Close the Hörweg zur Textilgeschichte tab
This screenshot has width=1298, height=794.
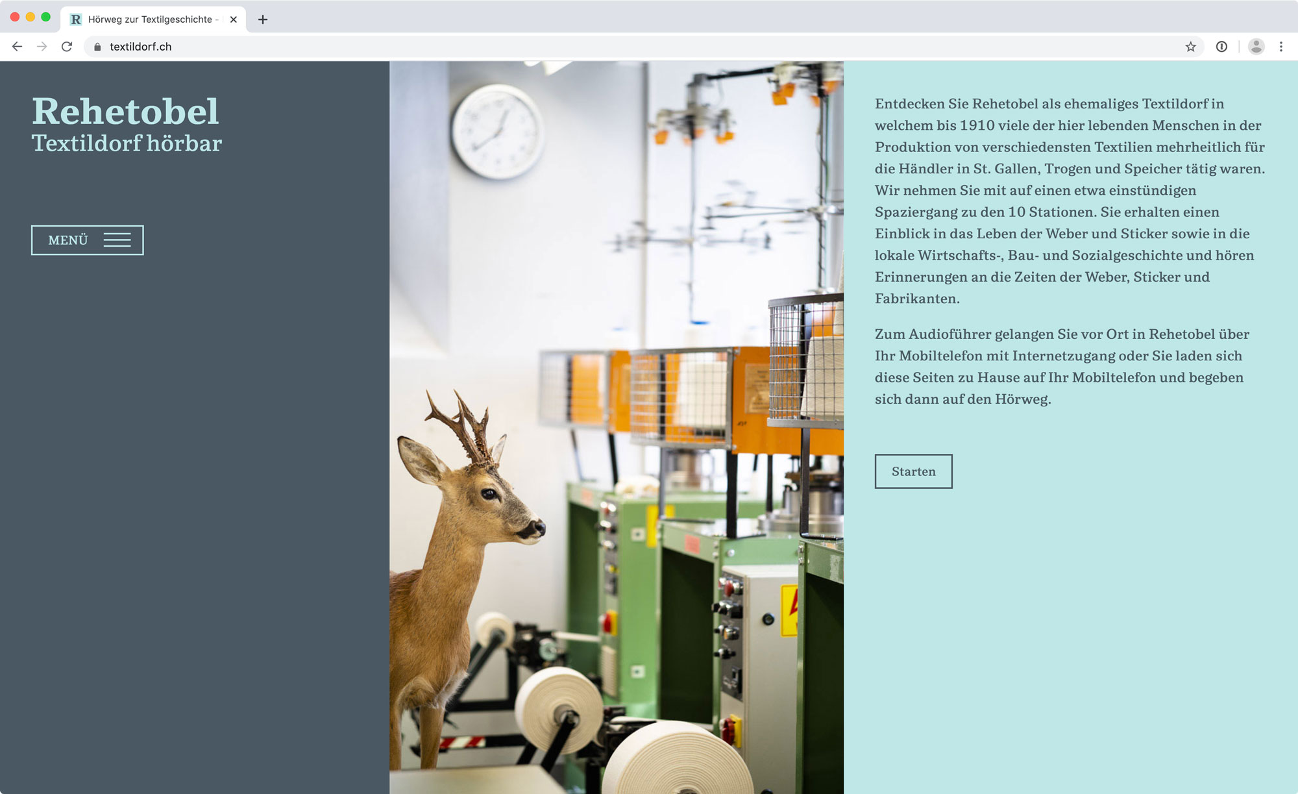pyautogui.click(x=234, y=19)
